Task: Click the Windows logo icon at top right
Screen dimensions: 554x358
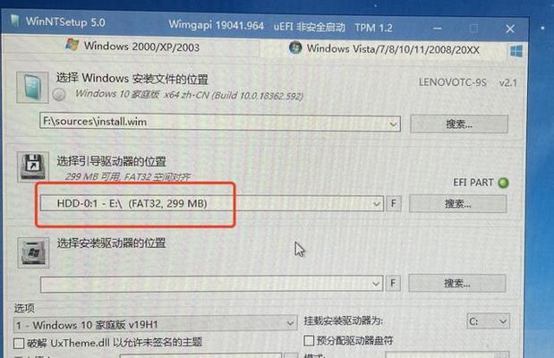Action: point(516,52)
